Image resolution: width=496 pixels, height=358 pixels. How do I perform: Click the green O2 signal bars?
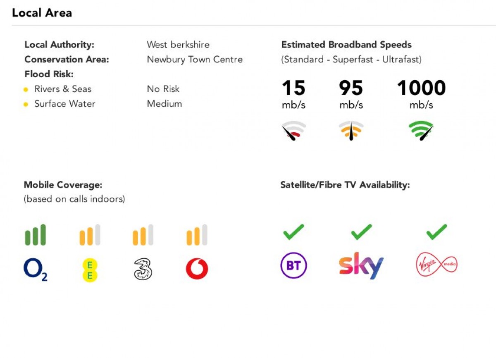point(35,235)
